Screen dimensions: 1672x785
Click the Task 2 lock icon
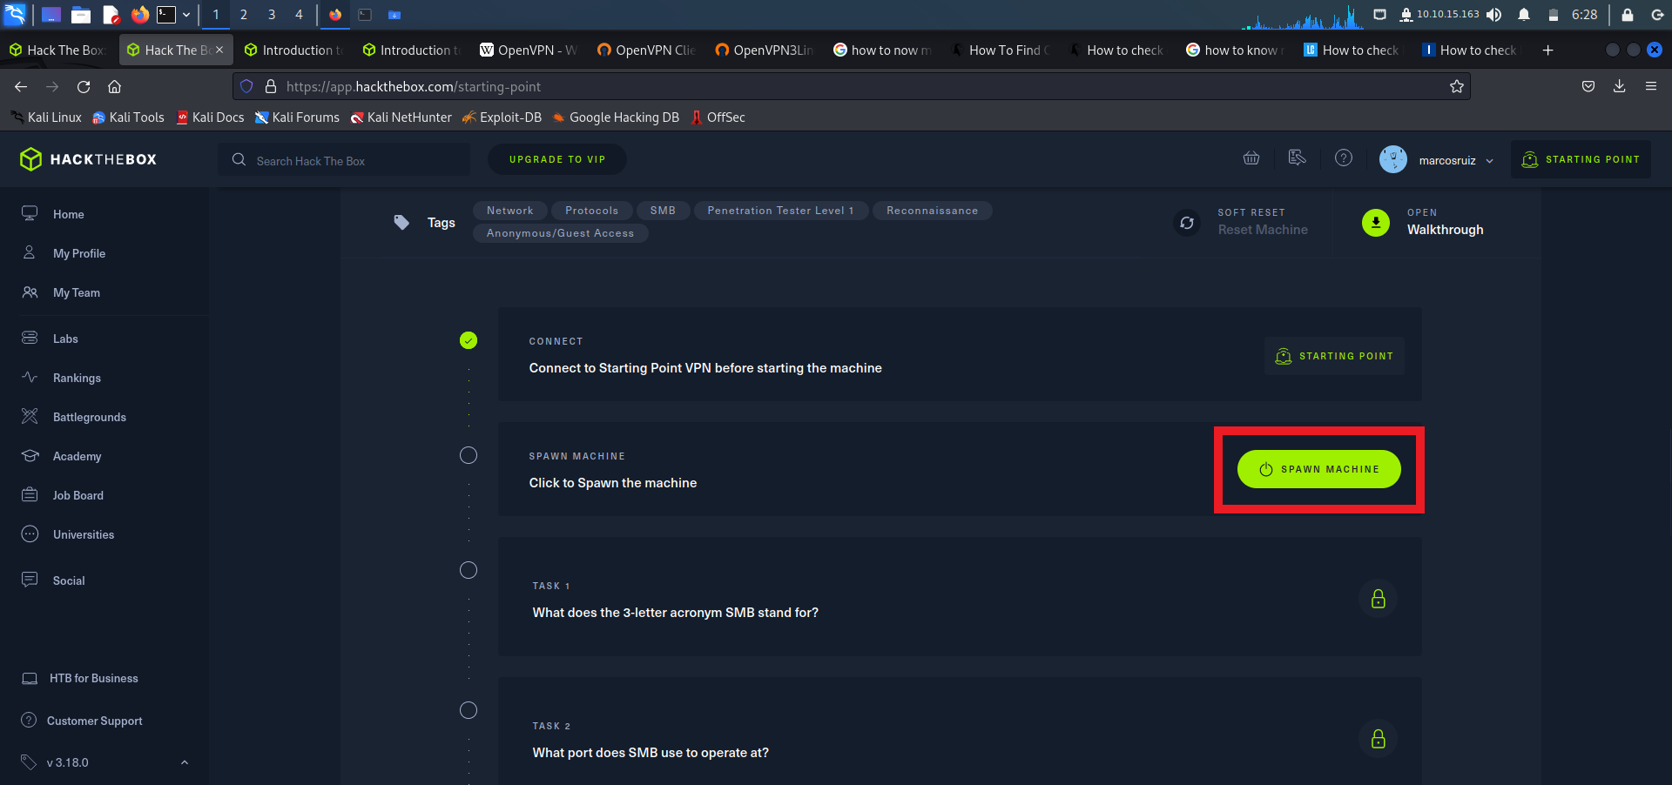(1378, 739)
